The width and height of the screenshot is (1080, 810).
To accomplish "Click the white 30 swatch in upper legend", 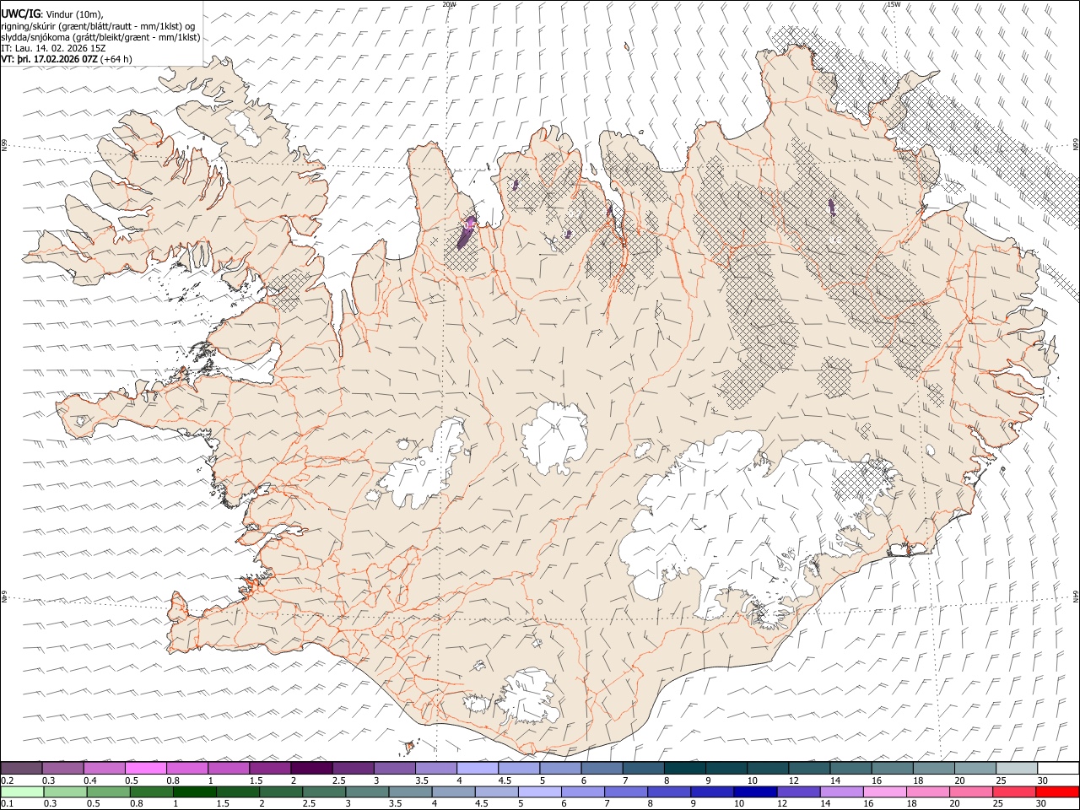I will [x=1057, y=769].
